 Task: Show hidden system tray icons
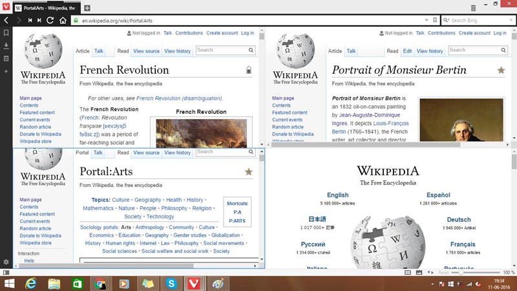(x=432, y=284)
